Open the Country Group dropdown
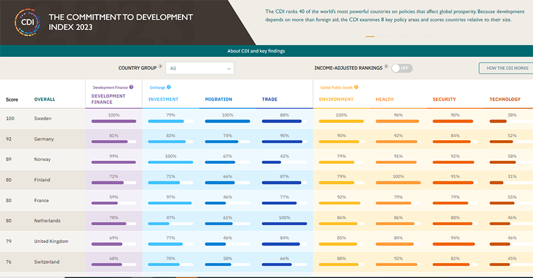The width and height of the screenshot is (533, 278). 200,68
